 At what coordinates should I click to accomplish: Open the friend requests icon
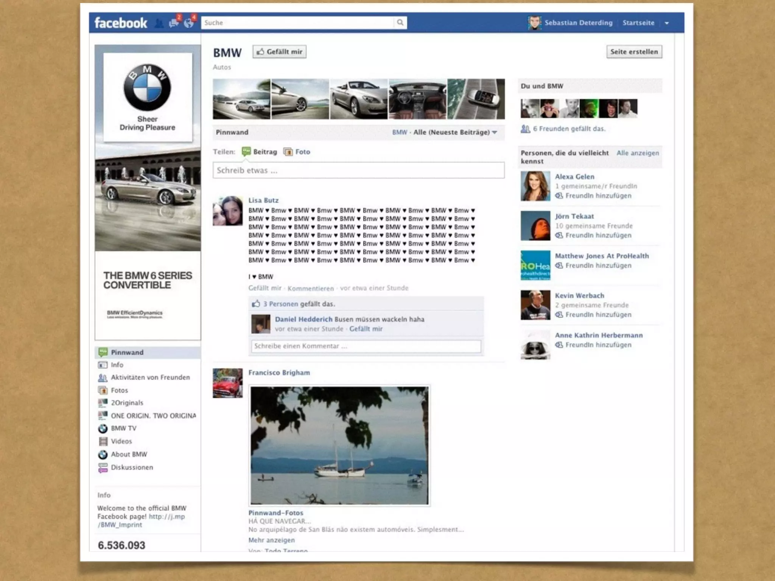pyautogui.click(x=159, y=23)
